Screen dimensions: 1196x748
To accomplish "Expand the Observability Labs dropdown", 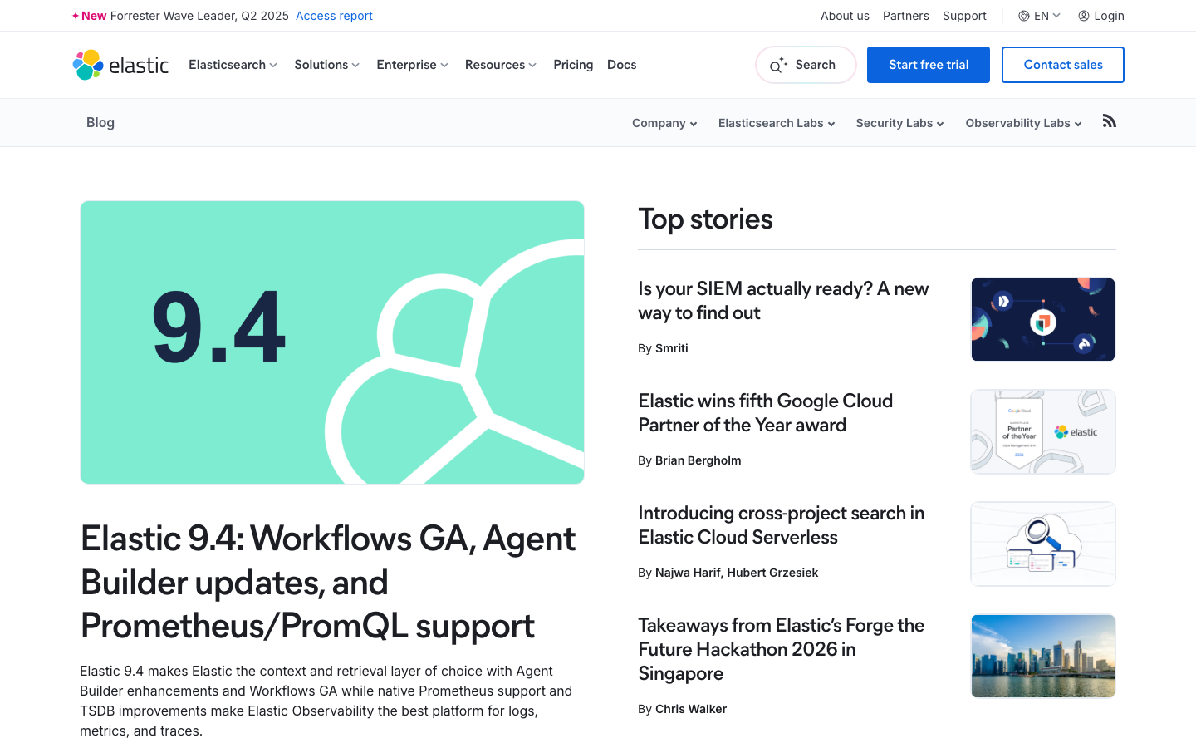I will coord(1023,123).
